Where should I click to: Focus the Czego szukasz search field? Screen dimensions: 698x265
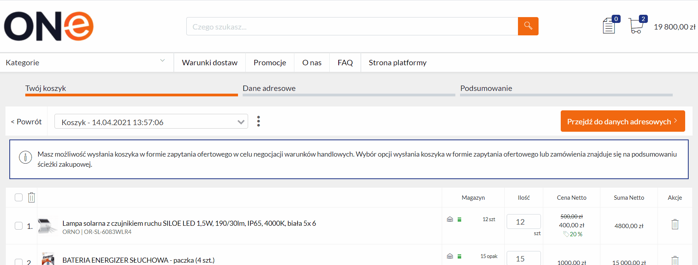click(x=352, y=26)
